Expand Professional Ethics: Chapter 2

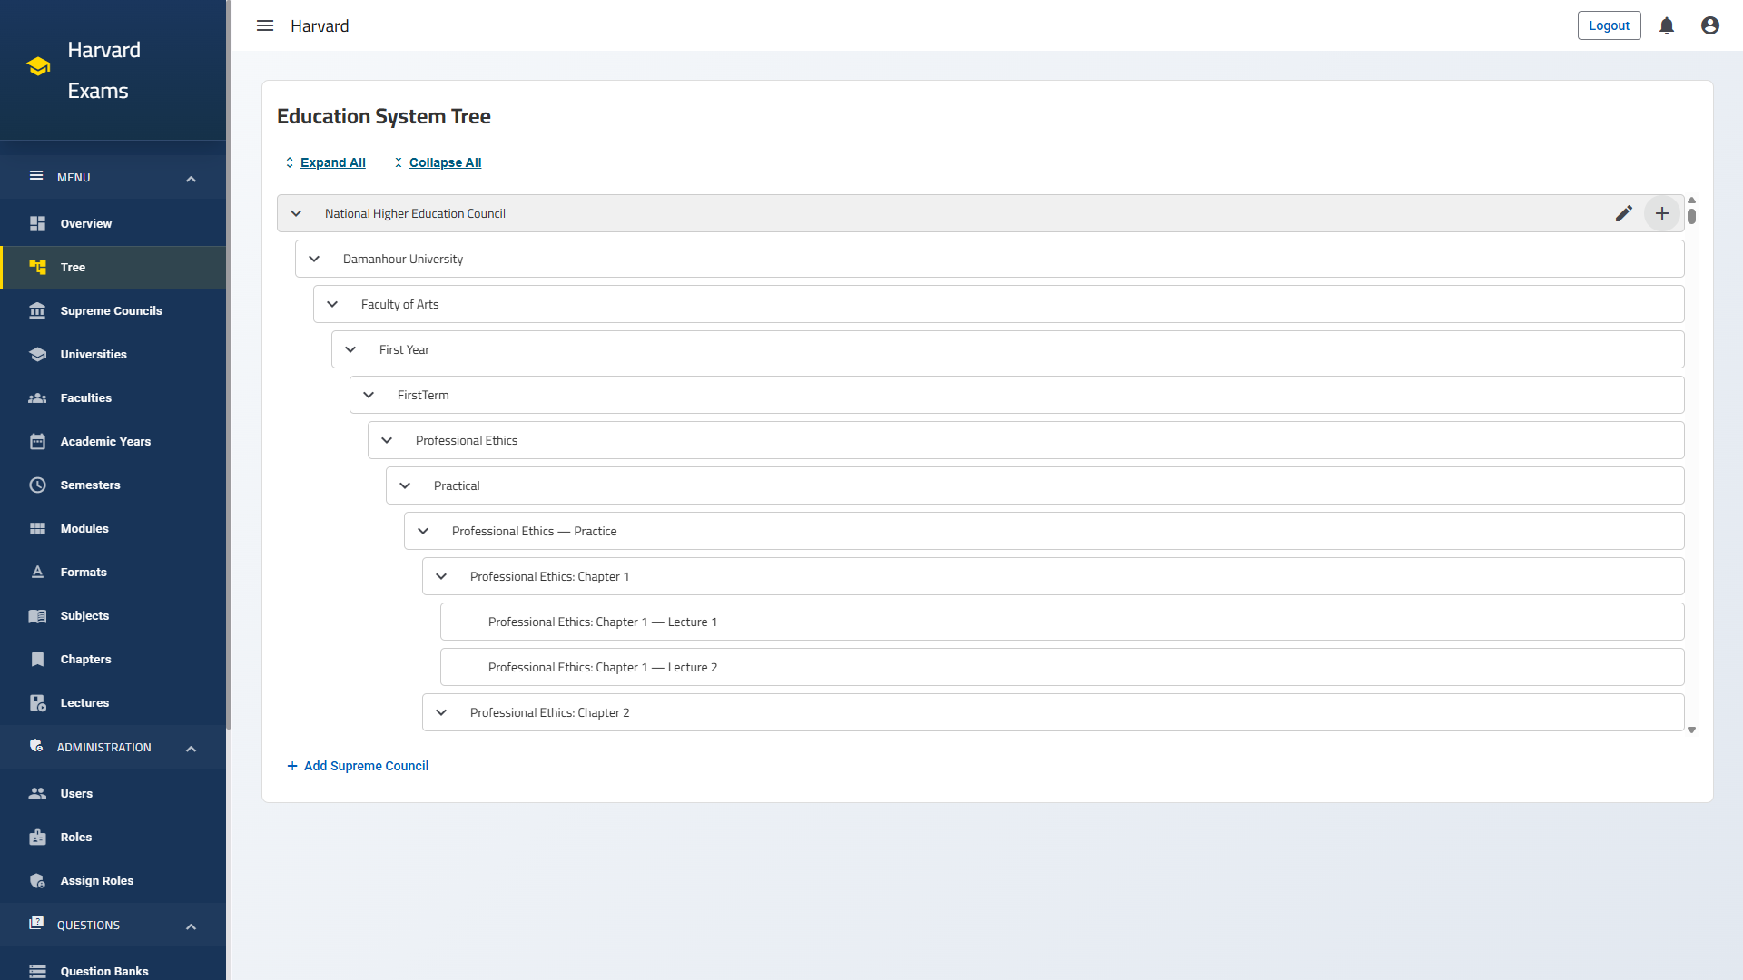click(441, 712)
